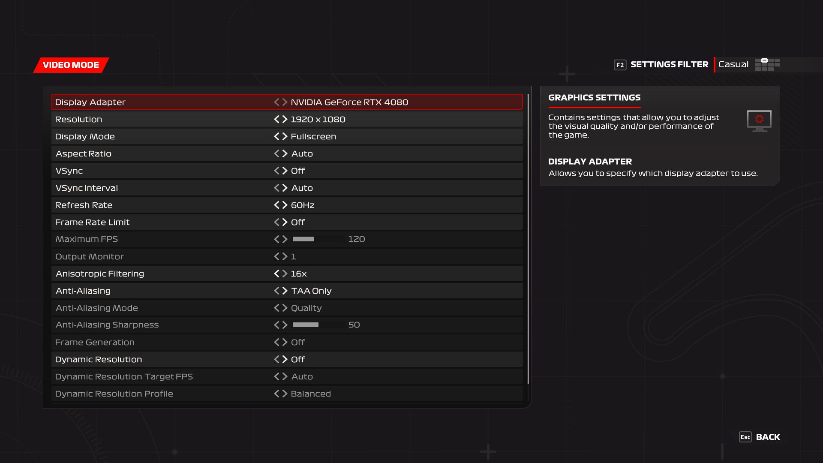Click the TAA Only anti-aliasing value
The width and height of the screenshot is (823, 463).
311,291
